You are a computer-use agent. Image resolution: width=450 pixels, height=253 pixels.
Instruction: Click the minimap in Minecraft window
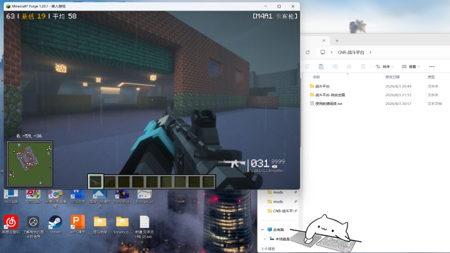click(30, 164)
